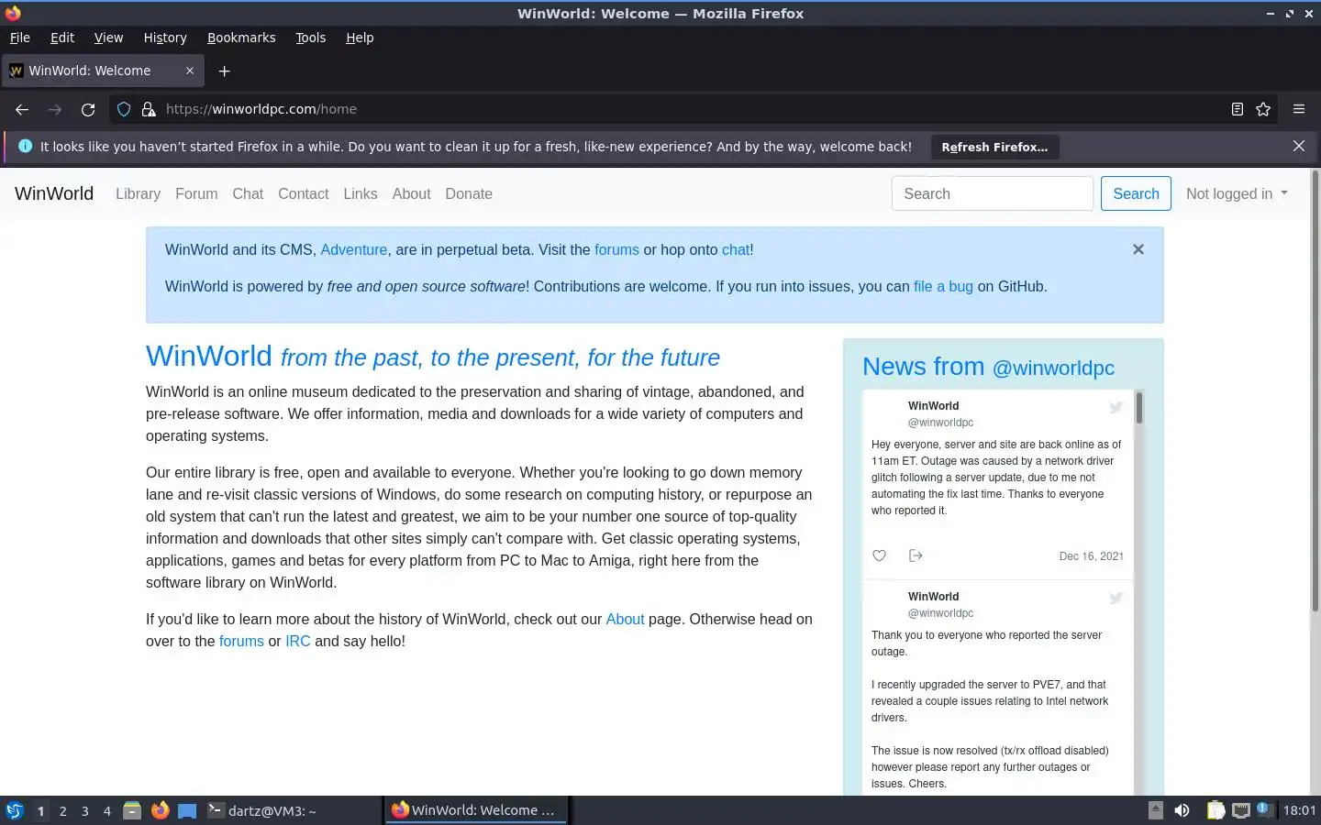Open clipboard manager tray icon
1321x825 pixels.
point(1216,810)
